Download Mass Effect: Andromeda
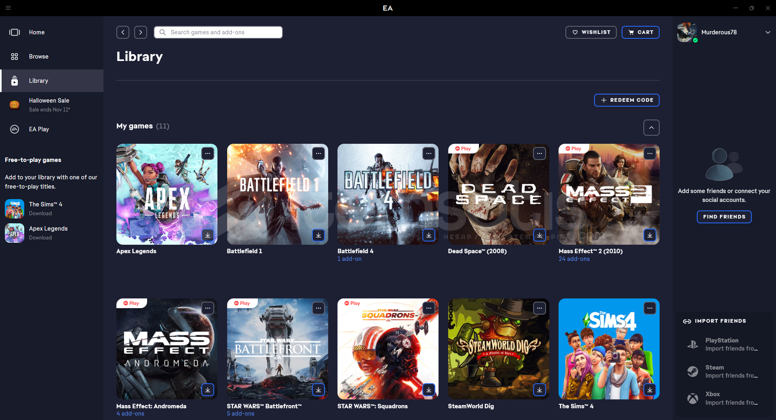Image resolution: width=776 pixels, height=420 pixels. pos(208,390)
